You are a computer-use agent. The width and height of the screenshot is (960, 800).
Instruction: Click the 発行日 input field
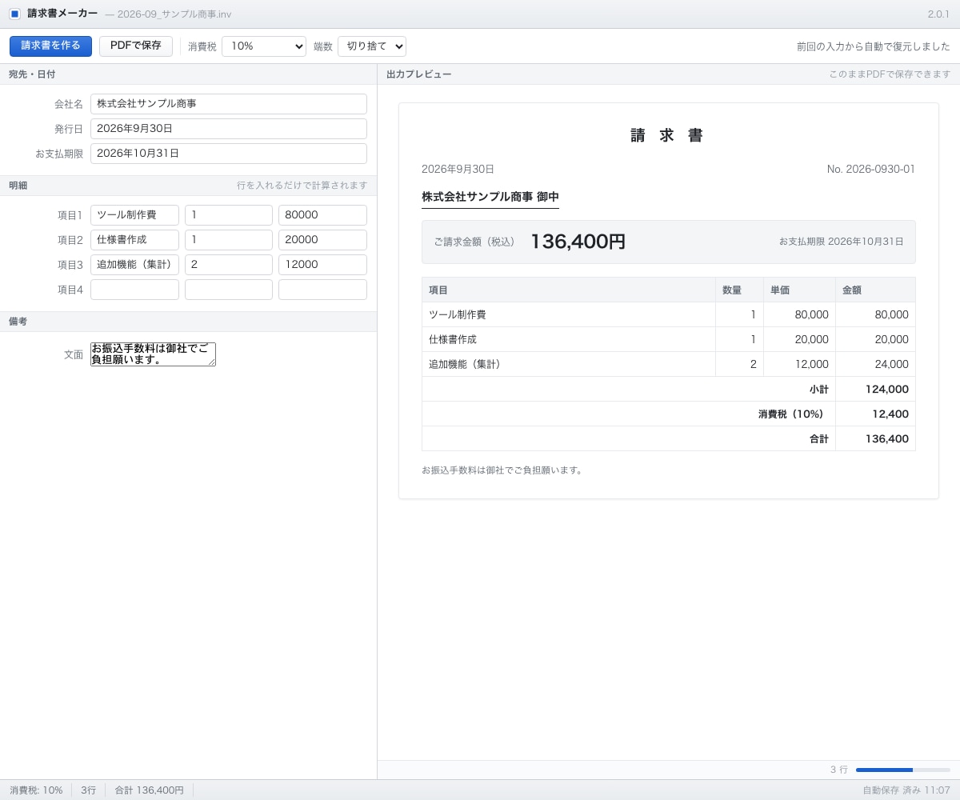[x=229, y=129]
